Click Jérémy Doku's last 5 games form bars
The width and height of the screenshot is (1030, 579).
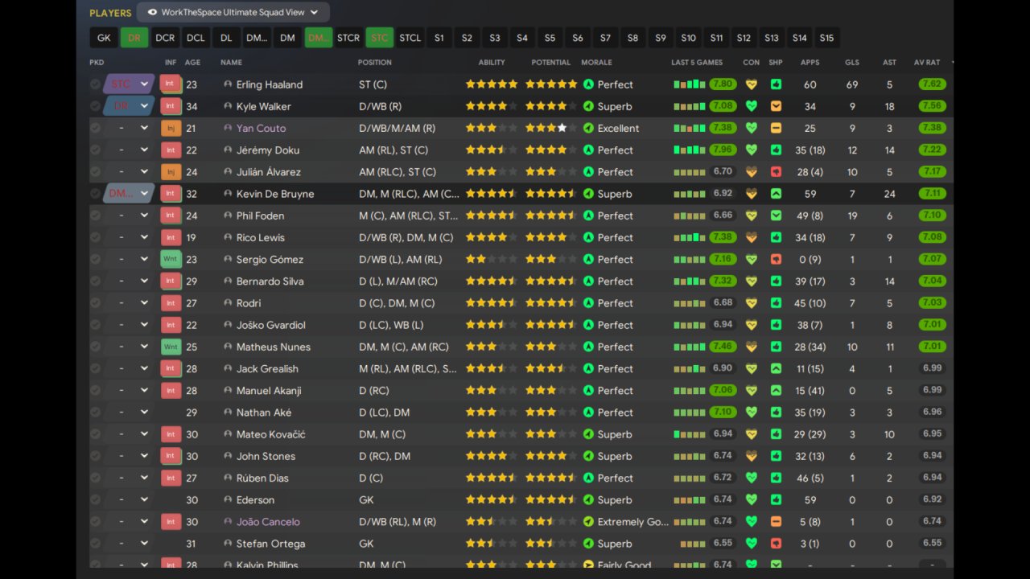[690, 150]
